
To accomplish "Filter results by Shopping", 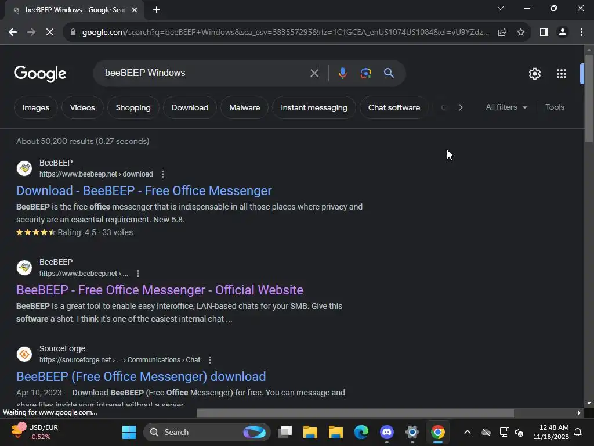I will pyautogui.click(x=133, y=107).
